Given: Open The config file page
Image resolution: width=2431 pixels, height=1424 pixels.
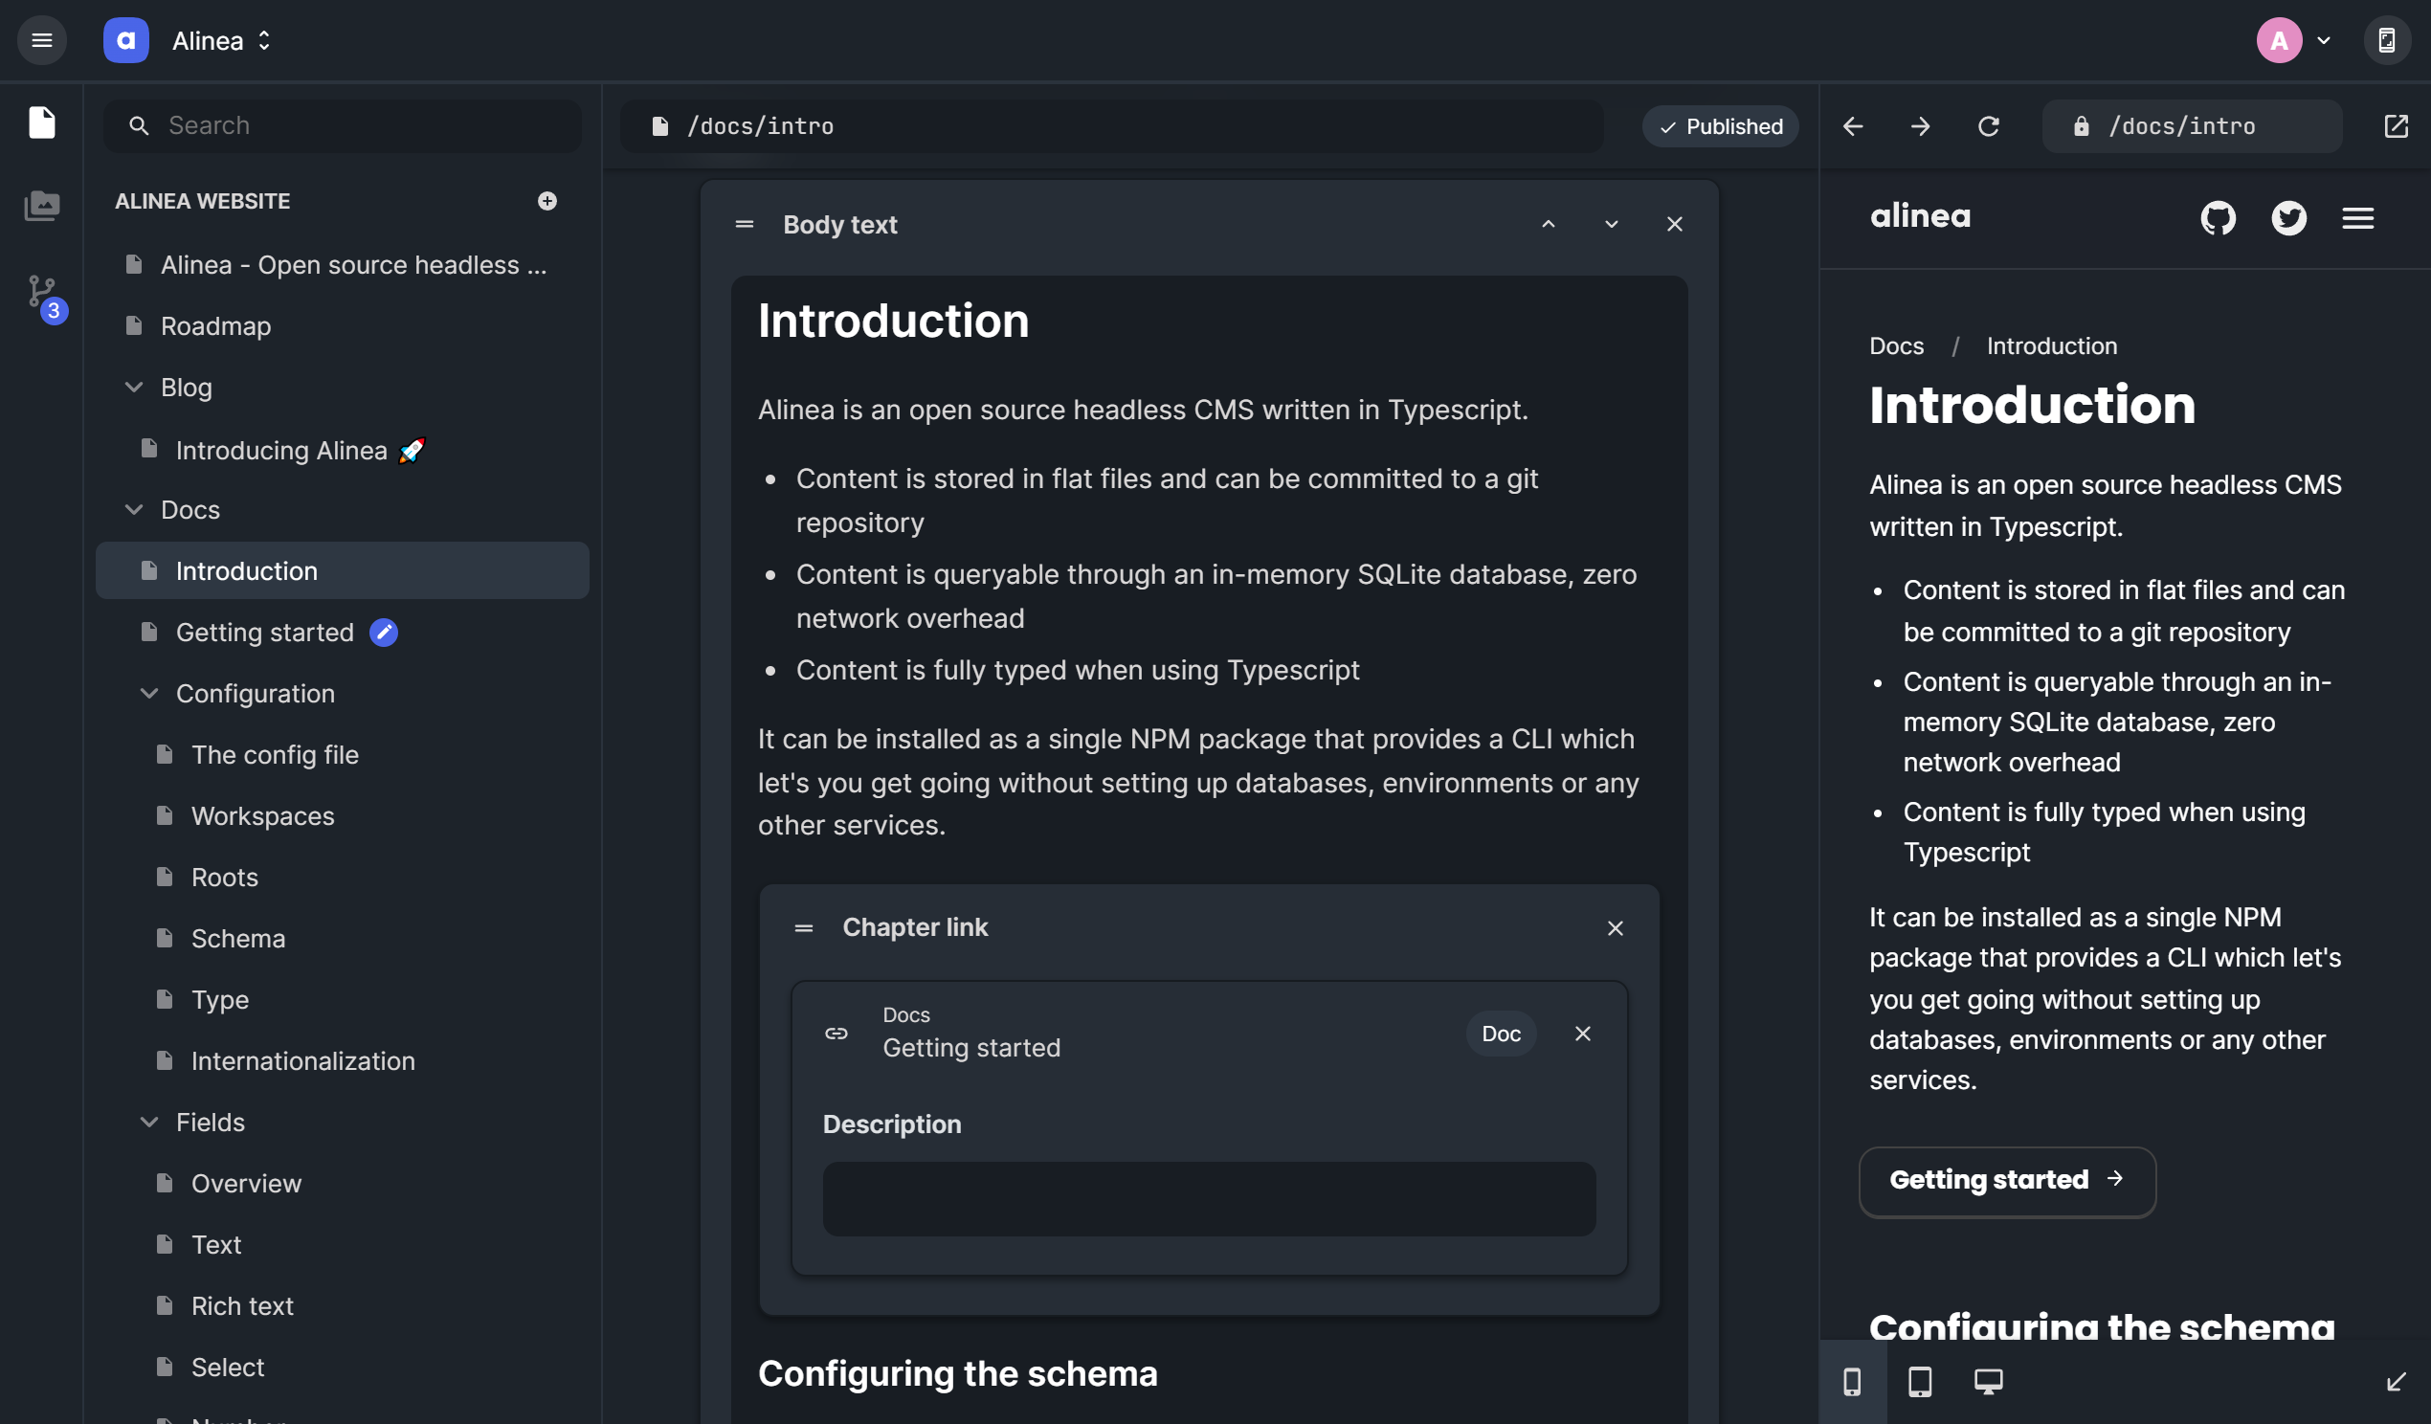Looking at the screenshot, I should 343,754.
